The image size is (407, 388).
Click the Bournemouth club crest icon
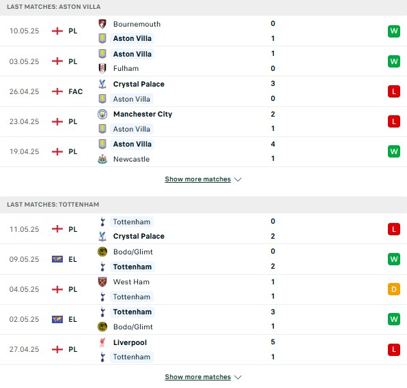pos(102,24)
